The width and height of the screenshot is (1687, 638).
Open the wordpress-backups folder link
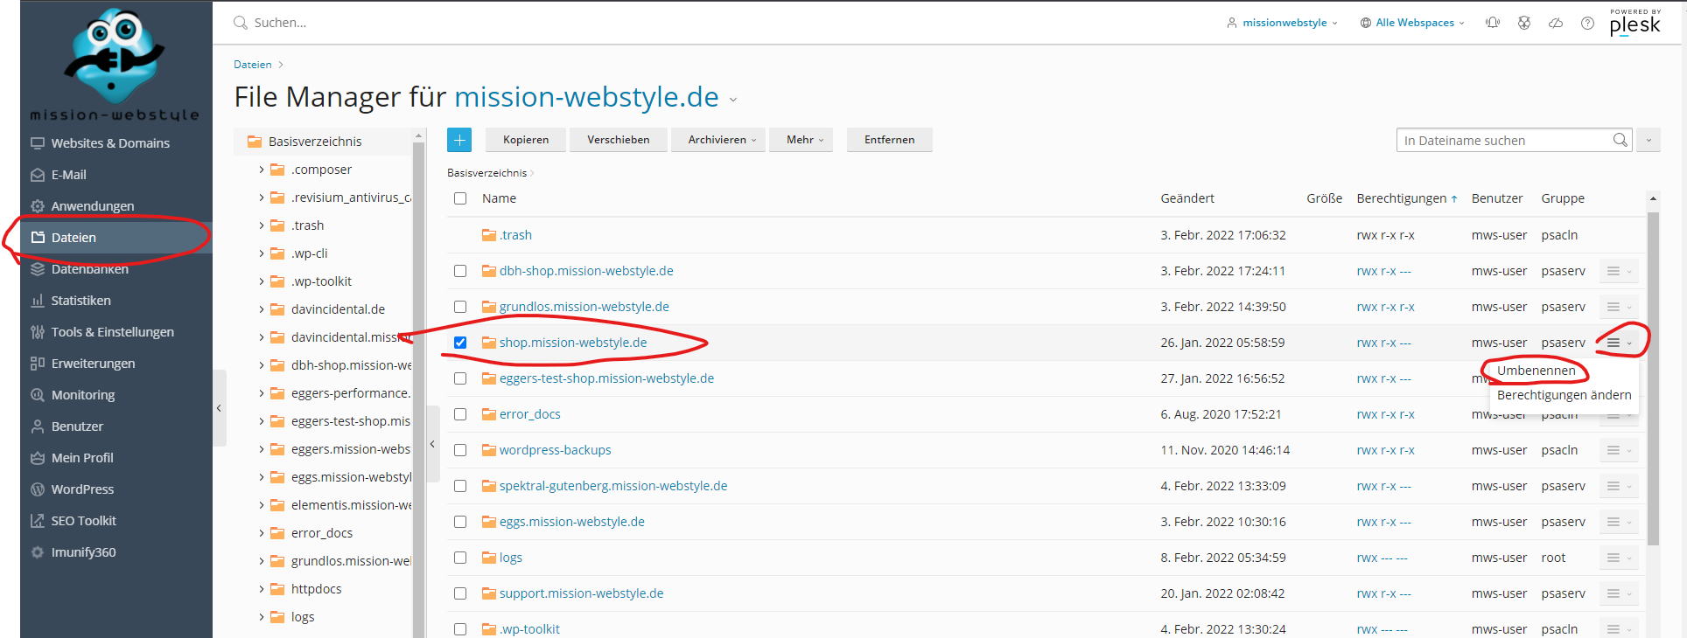click(x=555, y=450)
